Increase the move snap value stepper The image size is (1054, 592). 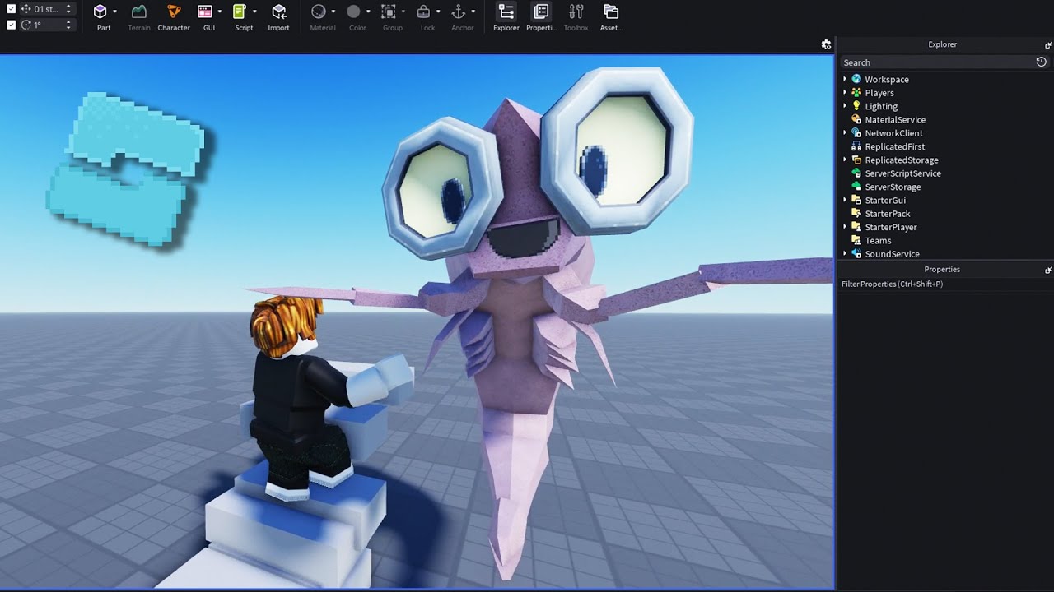click(68, 6)
